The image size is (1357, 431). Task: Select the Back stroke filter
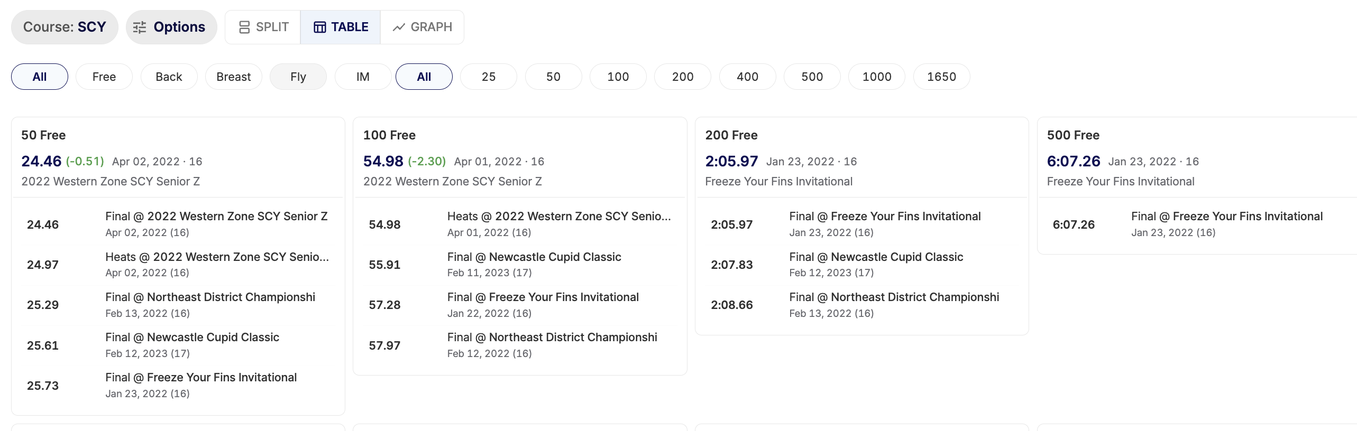[x=169, y=77]
